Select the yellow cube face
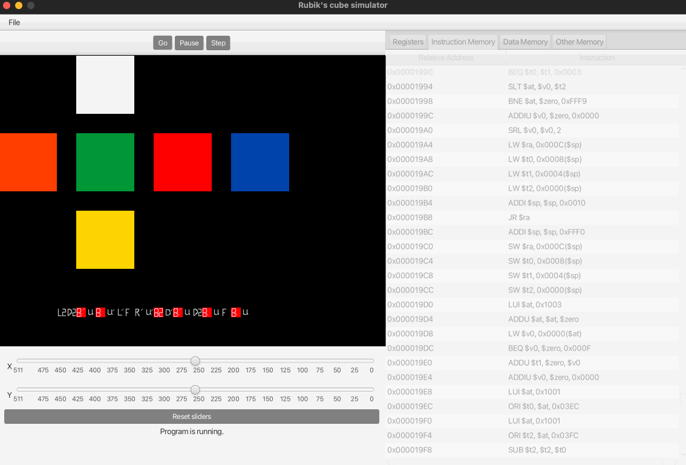 coord(105,239)
